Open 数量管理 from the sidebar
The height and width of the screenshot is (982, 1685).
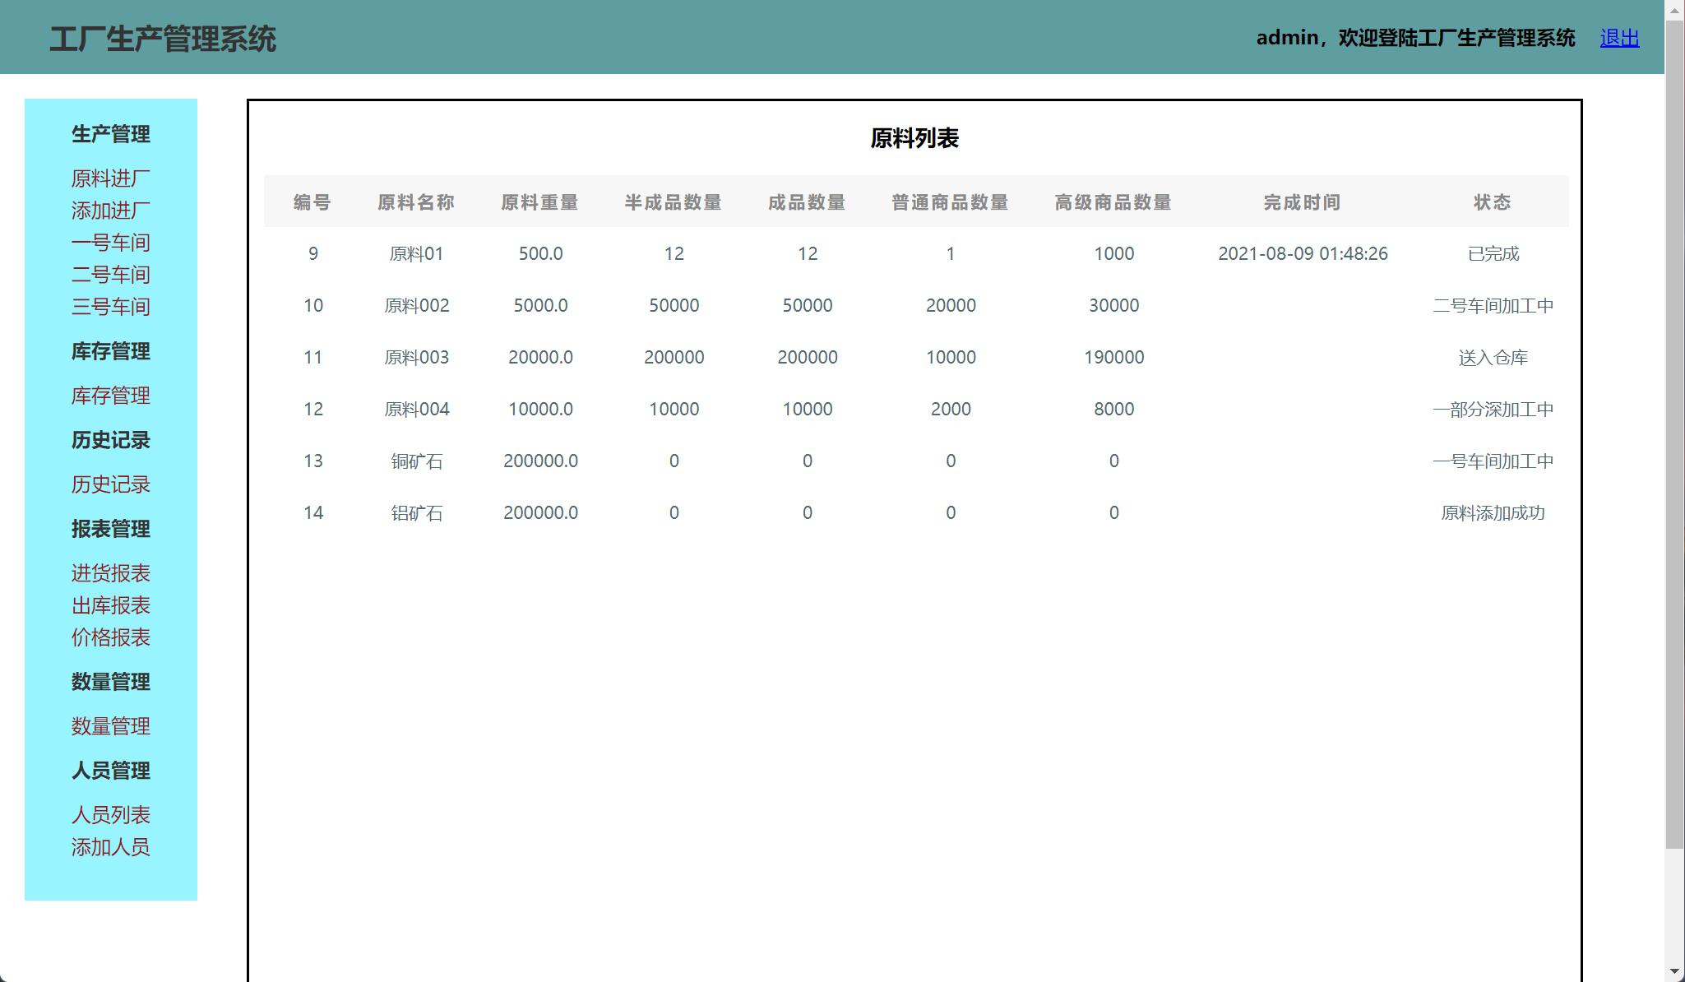(110, 726)
